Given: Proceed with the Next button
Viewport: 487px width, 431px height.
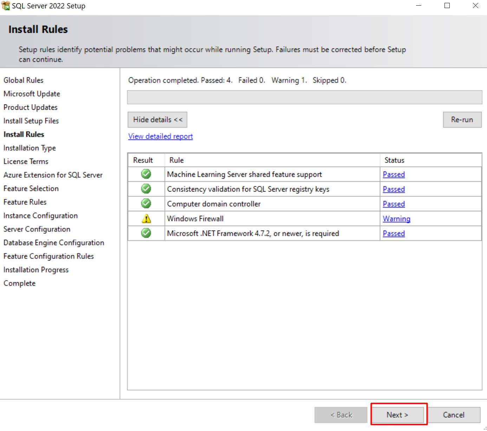Looking at the screenshot, I should [398, 415].
